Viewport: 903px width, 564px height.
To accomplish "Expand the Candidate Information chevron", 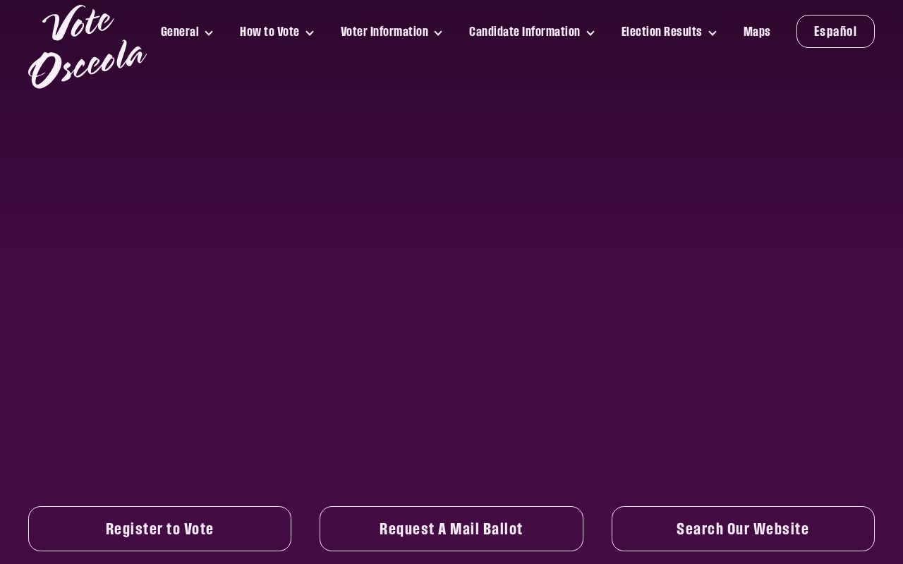I will click(x=590, y=33).
